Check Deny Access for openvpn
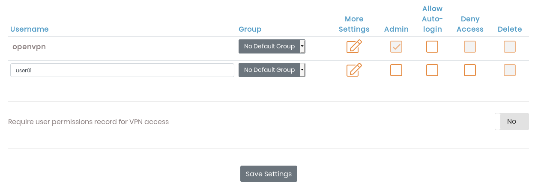This screenshot has height=193, width=538. [470, 47]
